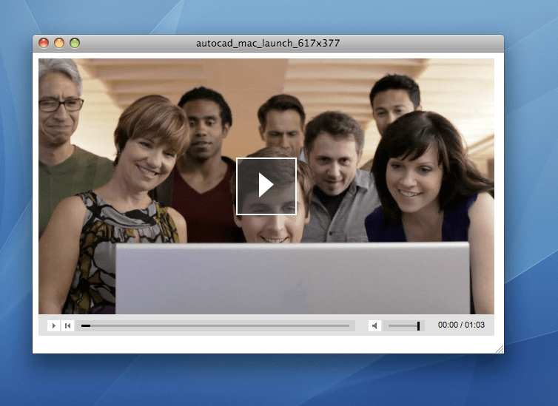Screen dimensions: 558x406
Task: Click the volume slider's black handle
Action: [419, 325]
